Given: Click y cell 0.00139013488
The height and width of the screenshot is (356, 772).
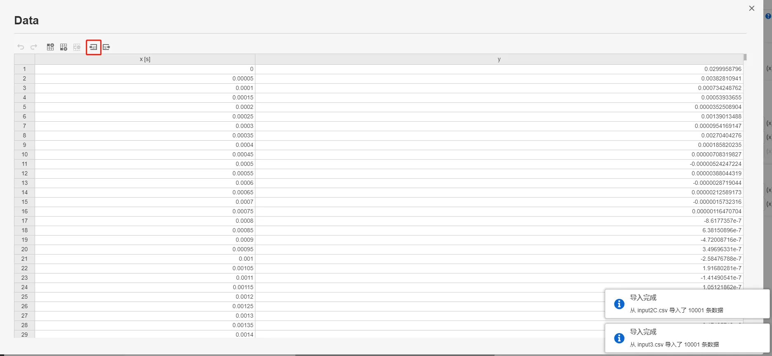Looking at the screenshot, I should pyautogui.click(x=499, y=116).
